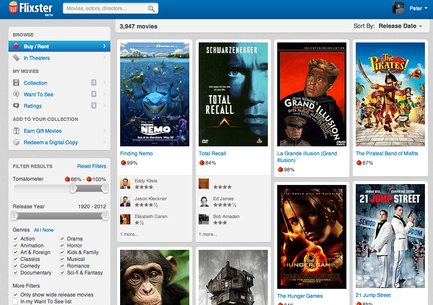Click the tomato icon beside Total Recall's 84%
This screenshot has width=433, height=305.
[x=202, y=162]
